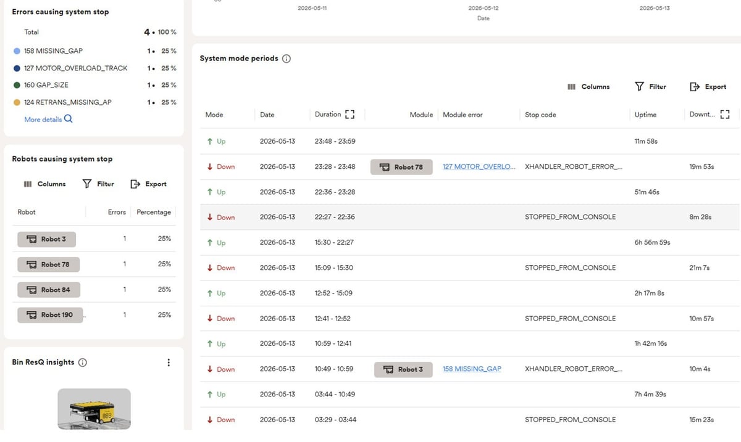This screenshot has height=442, width=741.
Task: Click the 03:29 - 03:44 duration cell
Action: (335, 420)
